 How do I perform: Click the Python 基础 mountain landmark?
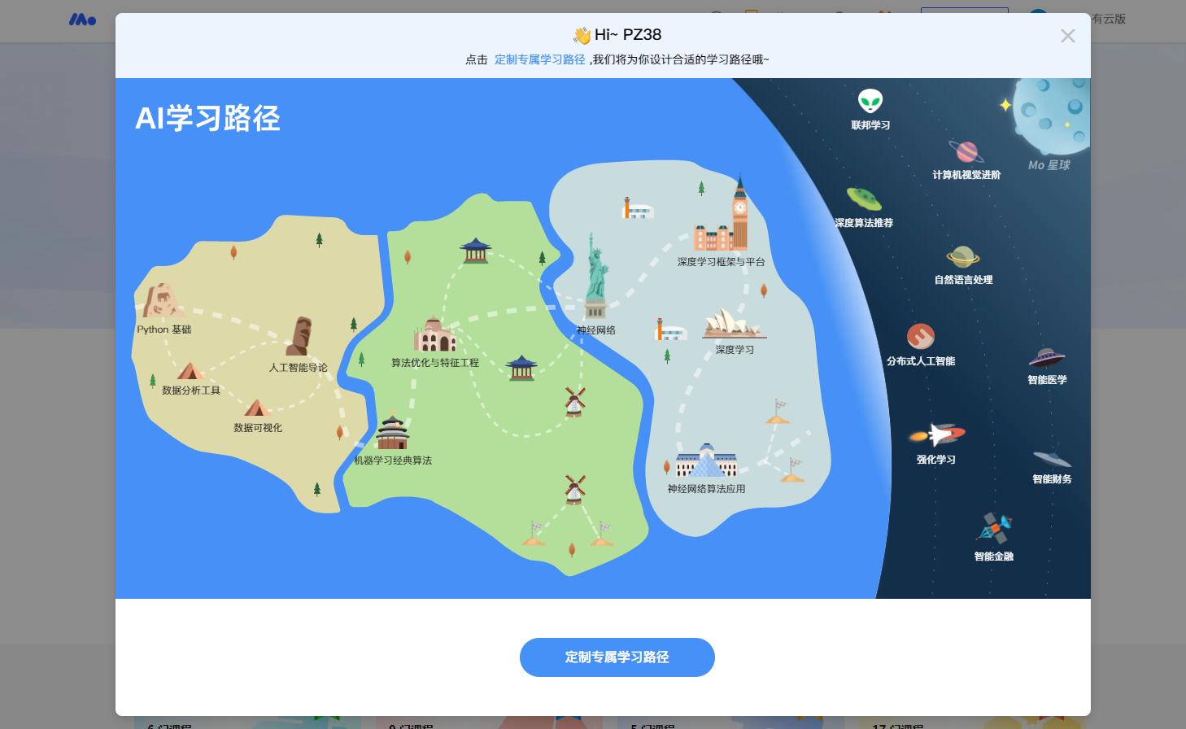(160, 302)
